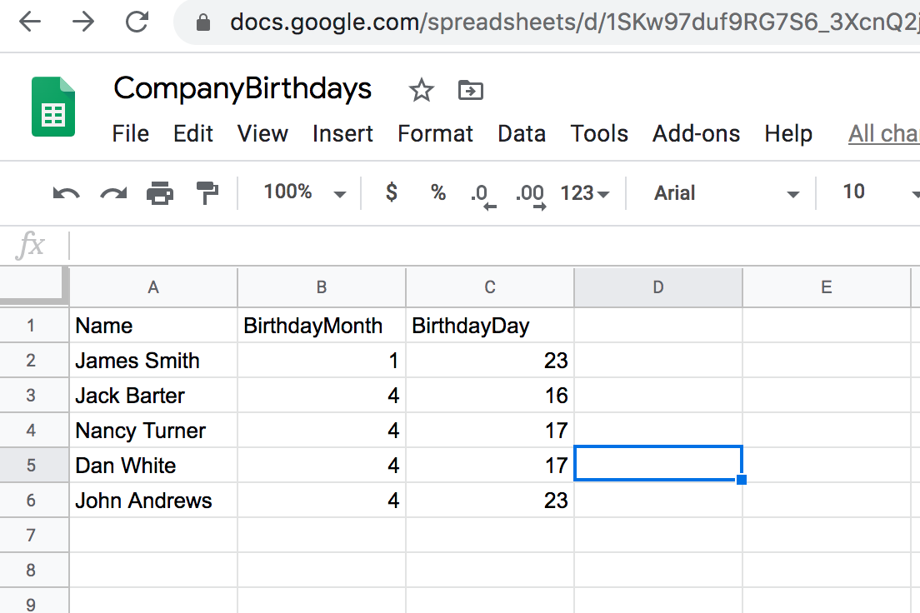The image size is (920, 613).
Task: Click the Jack Barter cell
Action: pyautogui.click(x=153, y=396)
